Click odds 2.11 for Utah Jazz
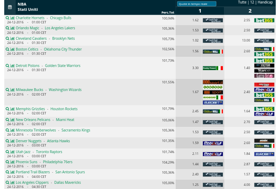Image resolution: width=280 pixels, height=189 pixels. pyautogui.click(x=195, y=154)
